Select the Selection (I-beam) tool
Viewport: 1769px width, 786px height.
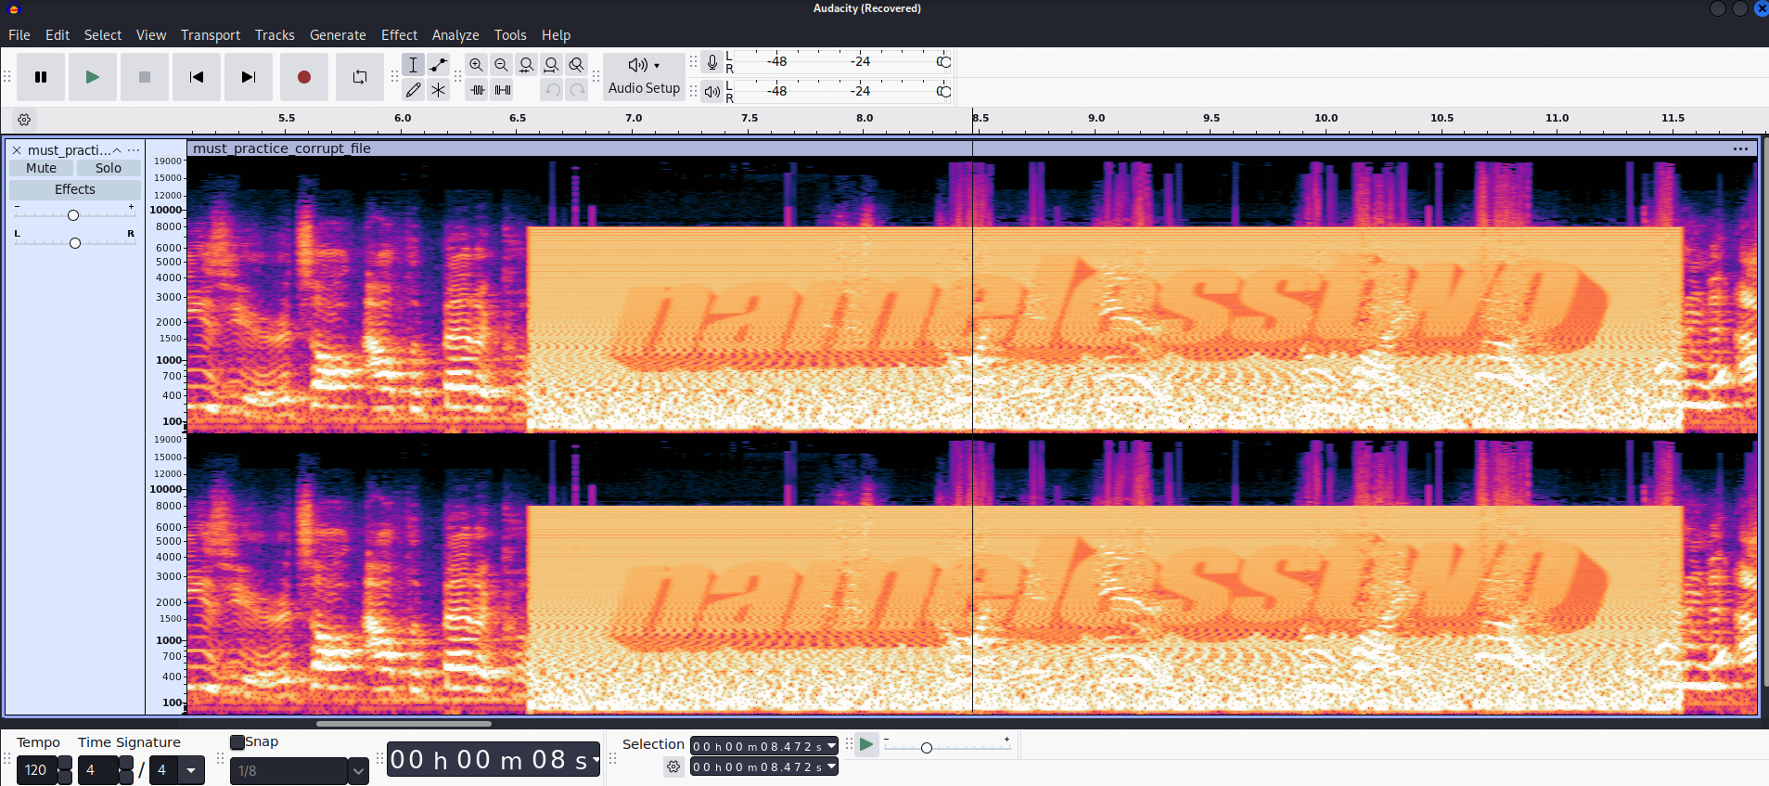(414, 64)
